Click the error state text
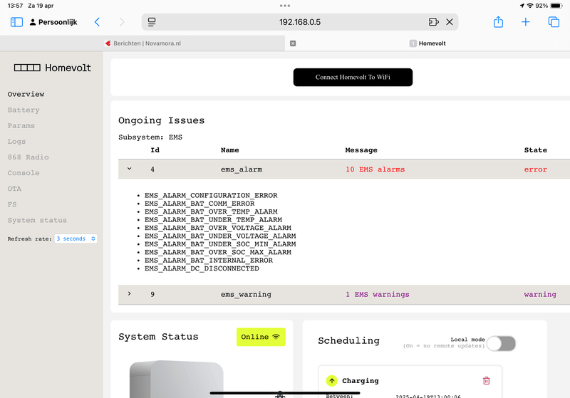The width and height of the screenshot is (570, 398). pyautogui.click(x=536, y=169)
